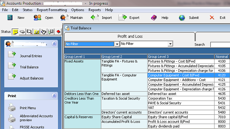The width and height of the screenshot is (230, 129).
Task: Click the Import arrow icon
Action: (x=95, y=18)
